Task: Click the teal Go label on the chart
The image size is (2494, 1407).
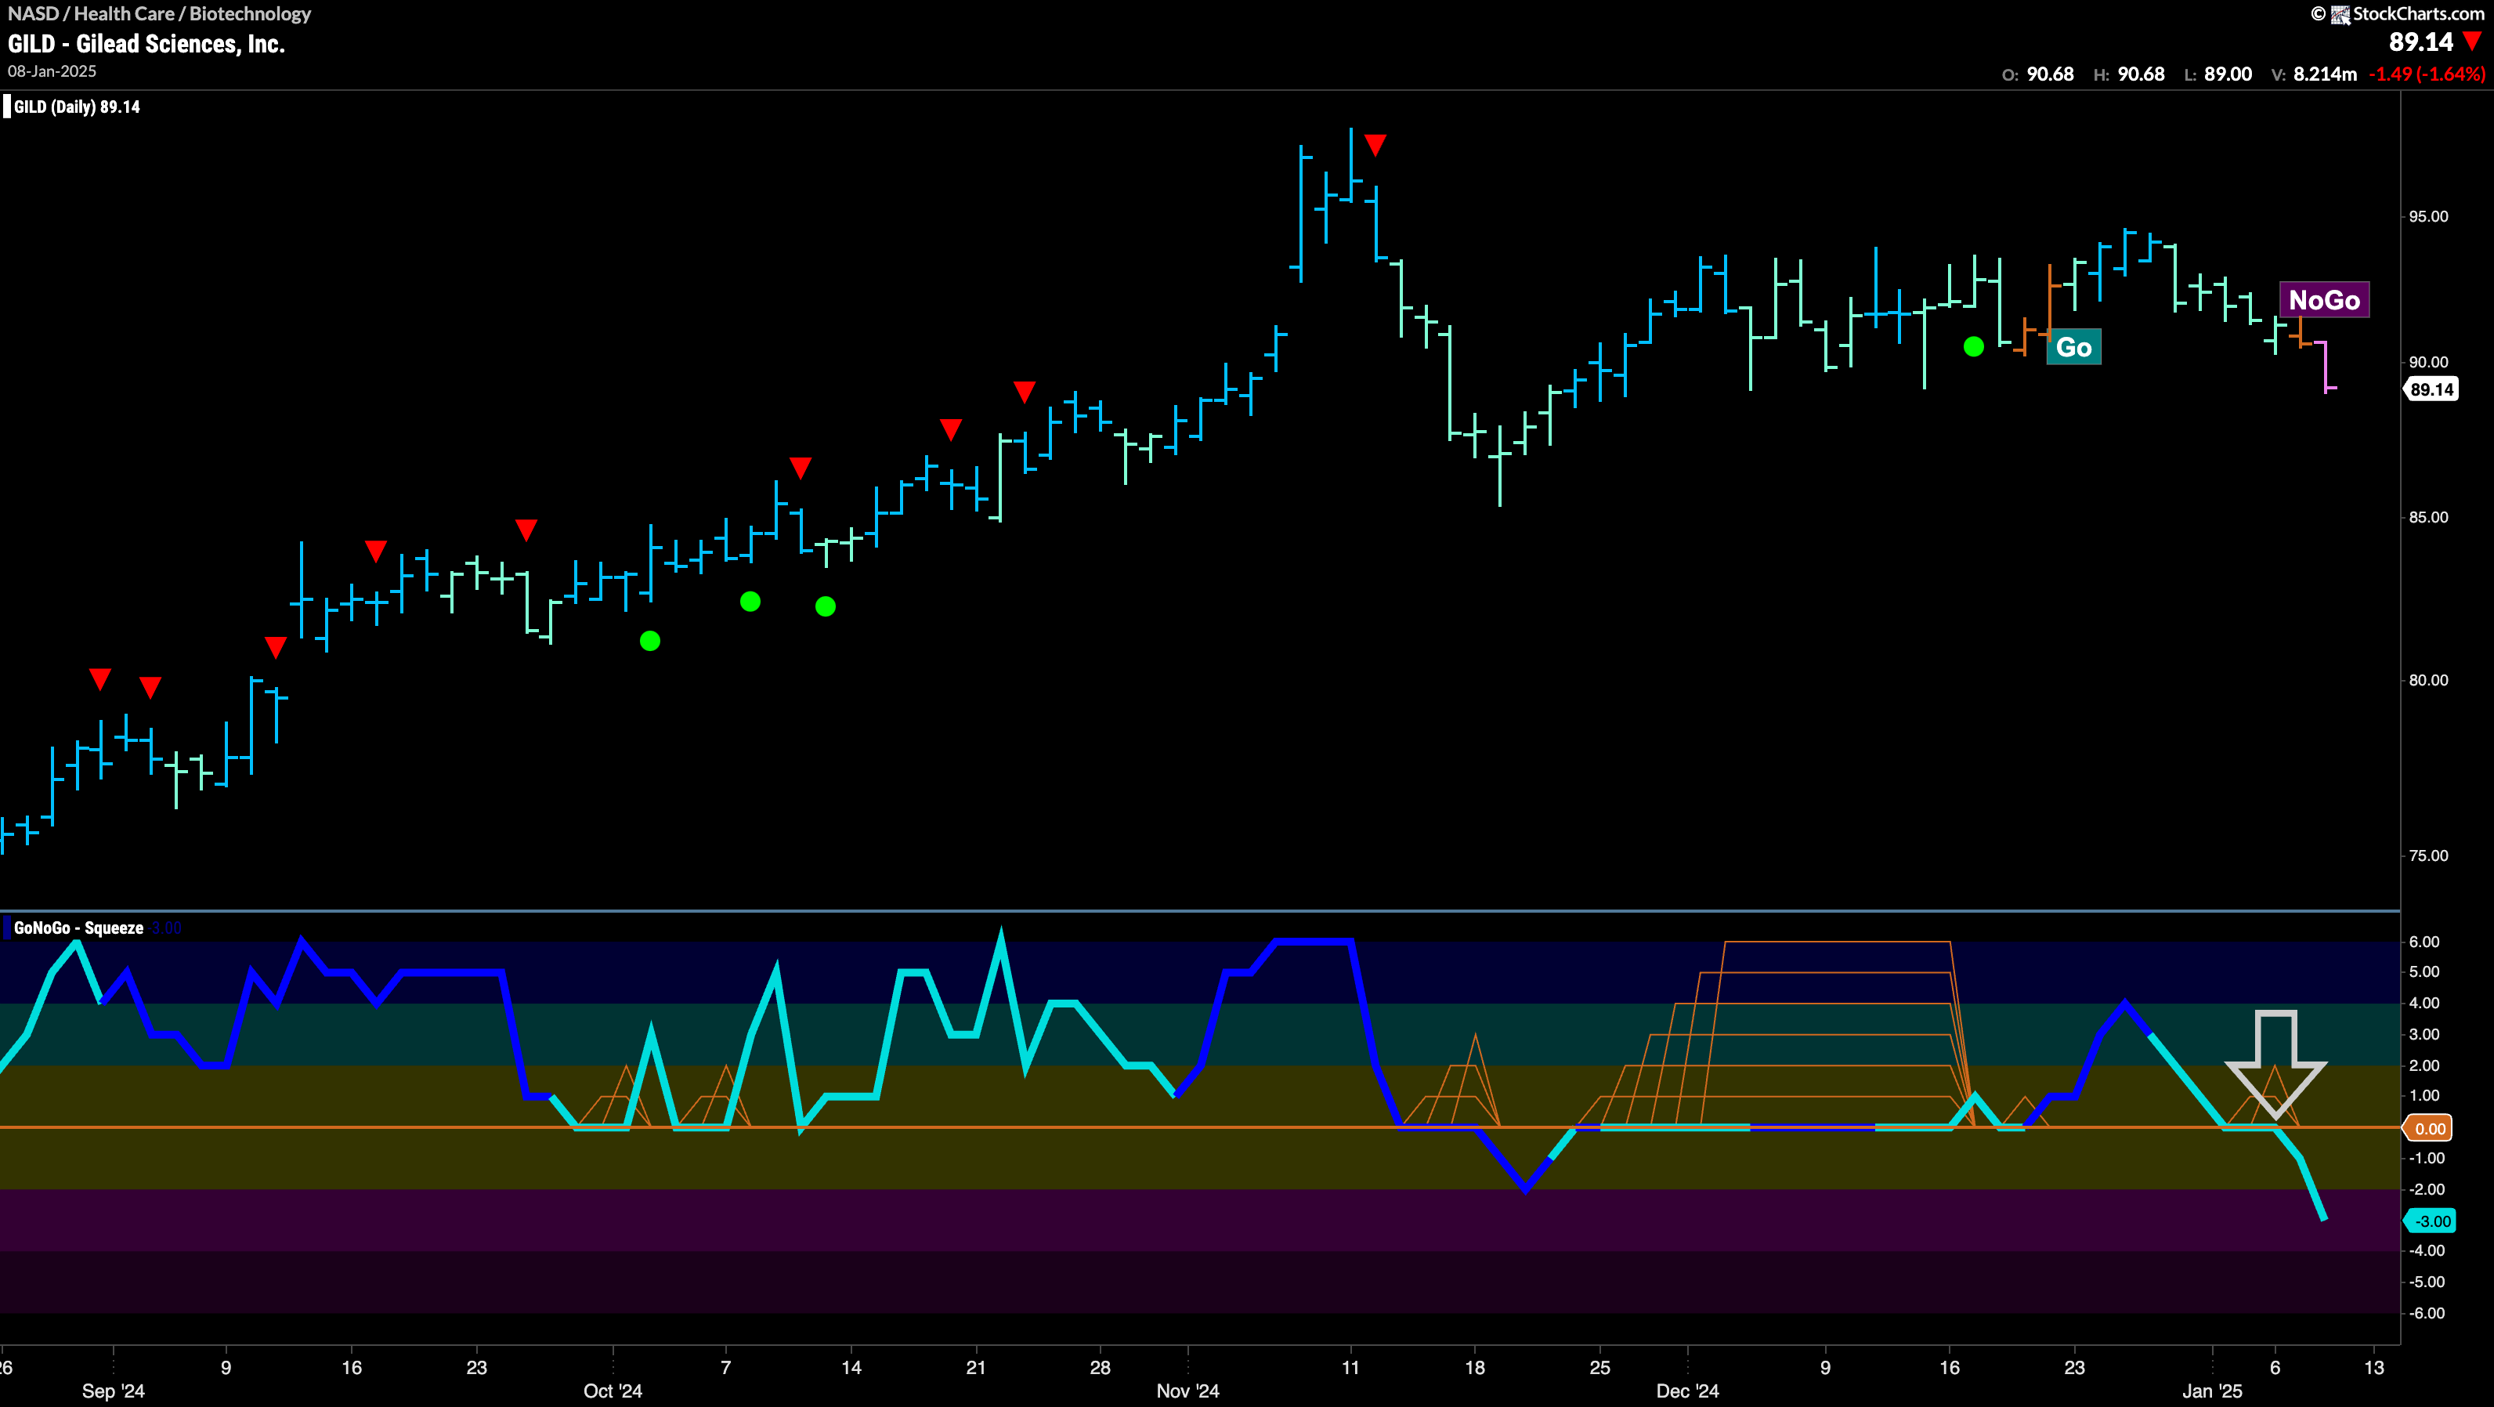Action: [x=2073, y=348]
